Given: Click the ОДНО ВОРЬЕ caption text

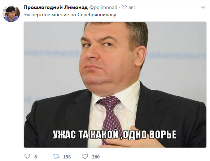Looking at the screenshot, I should point(149,135).
